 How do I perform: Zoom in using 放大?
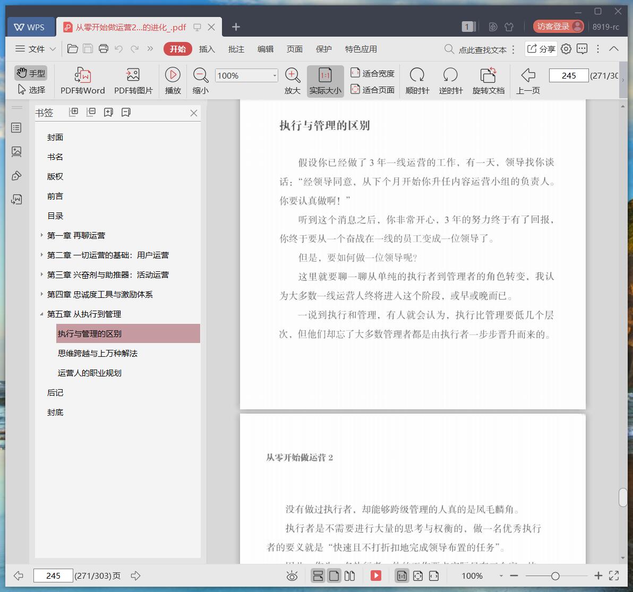click(292, 81)
